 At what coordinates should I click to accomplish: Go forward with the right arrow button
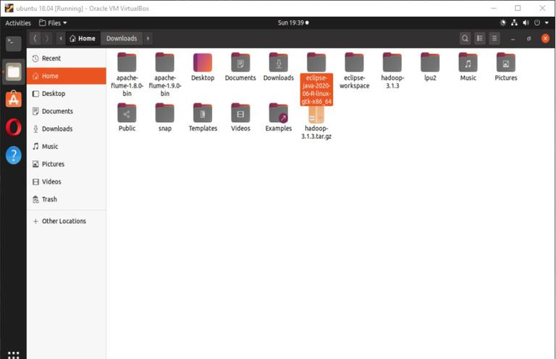(x=47, y=38)
